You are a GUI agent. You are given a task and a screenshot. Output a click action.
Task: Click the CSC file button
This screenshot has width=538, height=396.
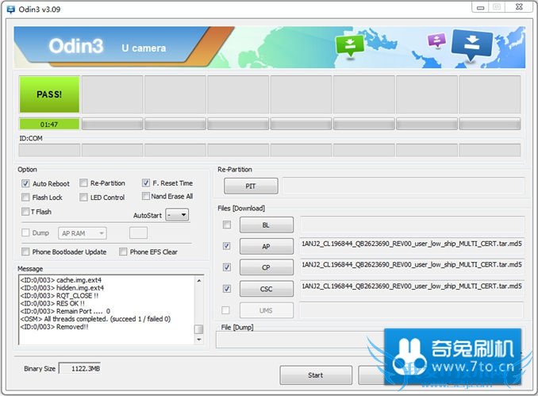coord(267,289)
